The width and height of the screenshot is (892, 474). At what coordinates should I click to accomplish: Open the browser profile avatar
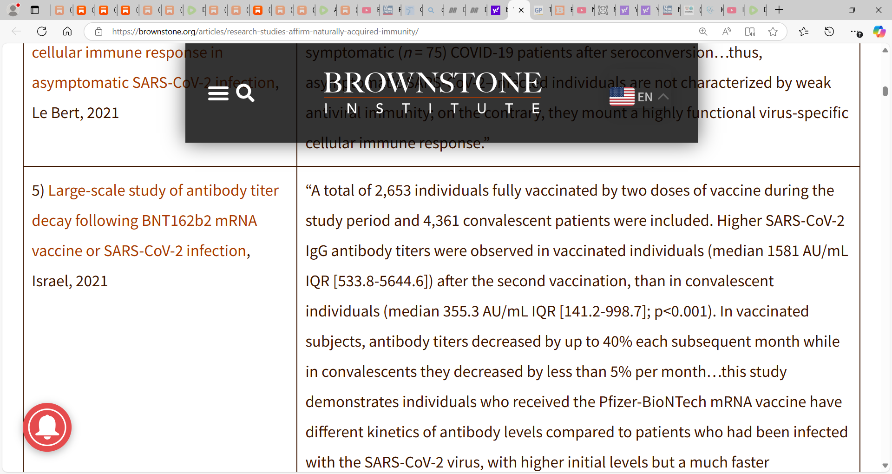point(13,10)
